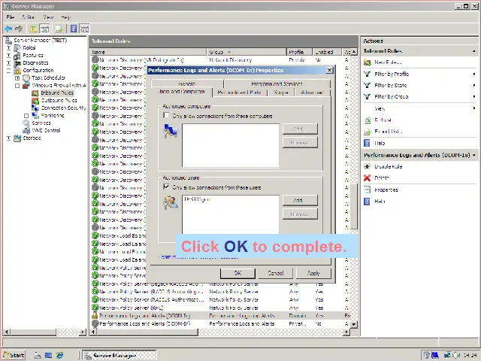481x361 pixels.
Task: Click the volume icon in system tray
Action: pyautogui.click(x=456, y=355)
